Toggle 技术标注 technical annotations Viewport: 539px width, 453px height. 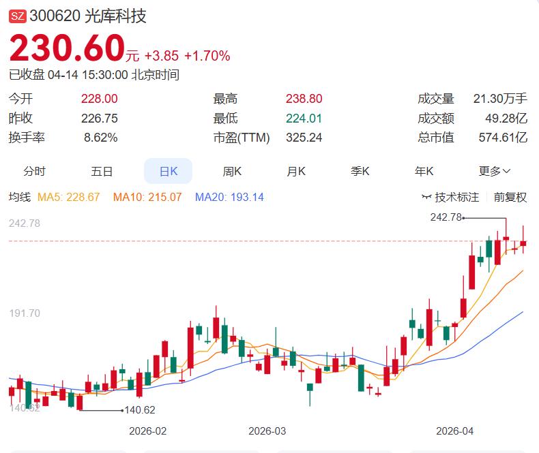pos(456,197)
